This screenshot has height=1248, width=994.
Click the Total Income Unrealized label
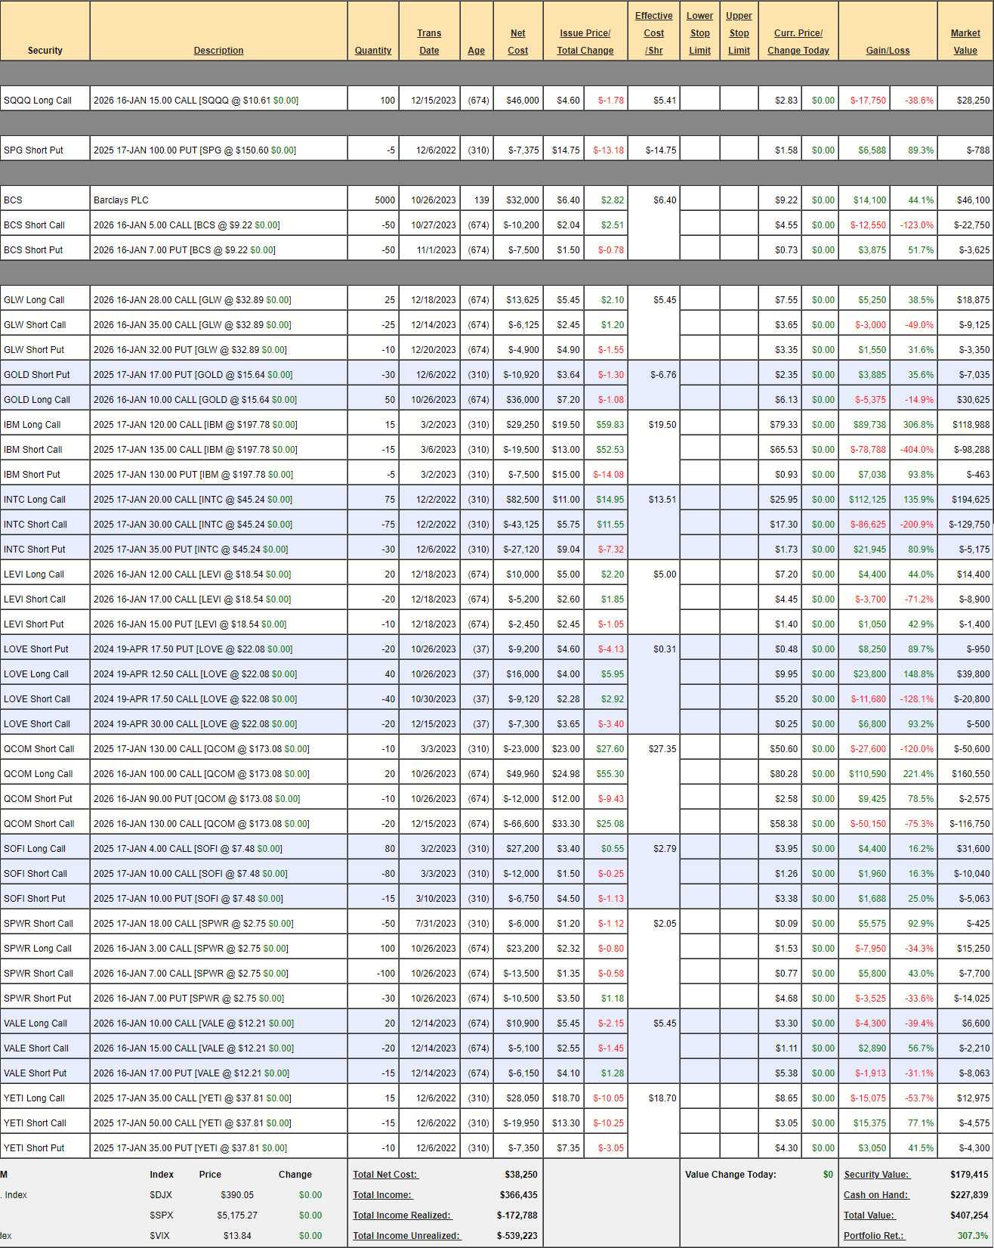tap(407, 1236)
